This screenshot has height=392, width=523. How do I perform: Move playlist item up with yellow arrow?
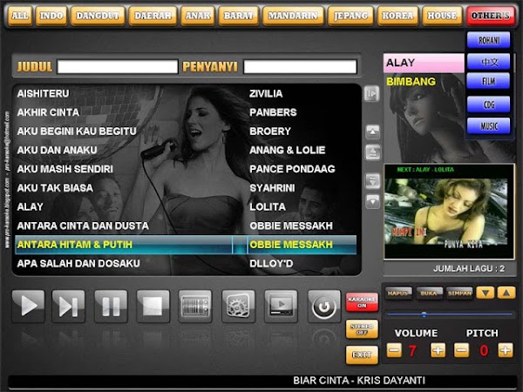(x=506, y=293)
